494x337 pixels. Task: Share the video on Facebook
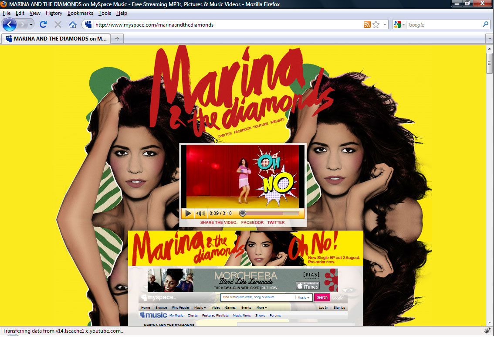tap(252, 222)
